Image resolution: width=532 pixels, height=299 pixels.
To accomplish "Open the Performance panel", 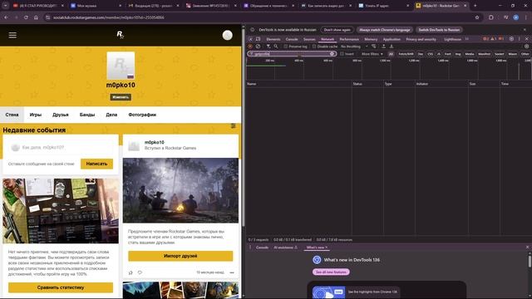I will (x=349, y=39).
